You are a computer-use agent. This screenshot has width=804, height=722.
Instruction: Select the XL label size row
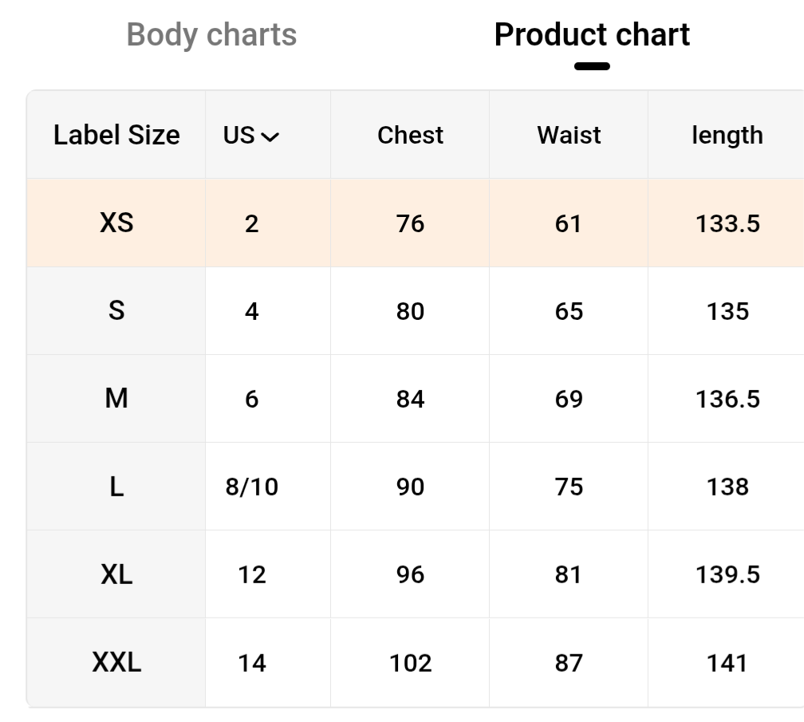coord(116,574)
